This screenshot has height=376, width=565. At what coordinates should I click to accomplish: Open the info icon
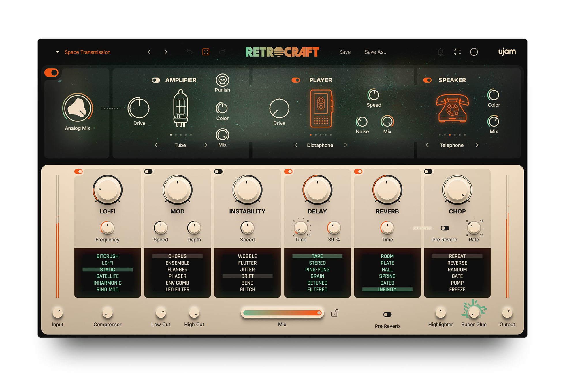point(474,52)
